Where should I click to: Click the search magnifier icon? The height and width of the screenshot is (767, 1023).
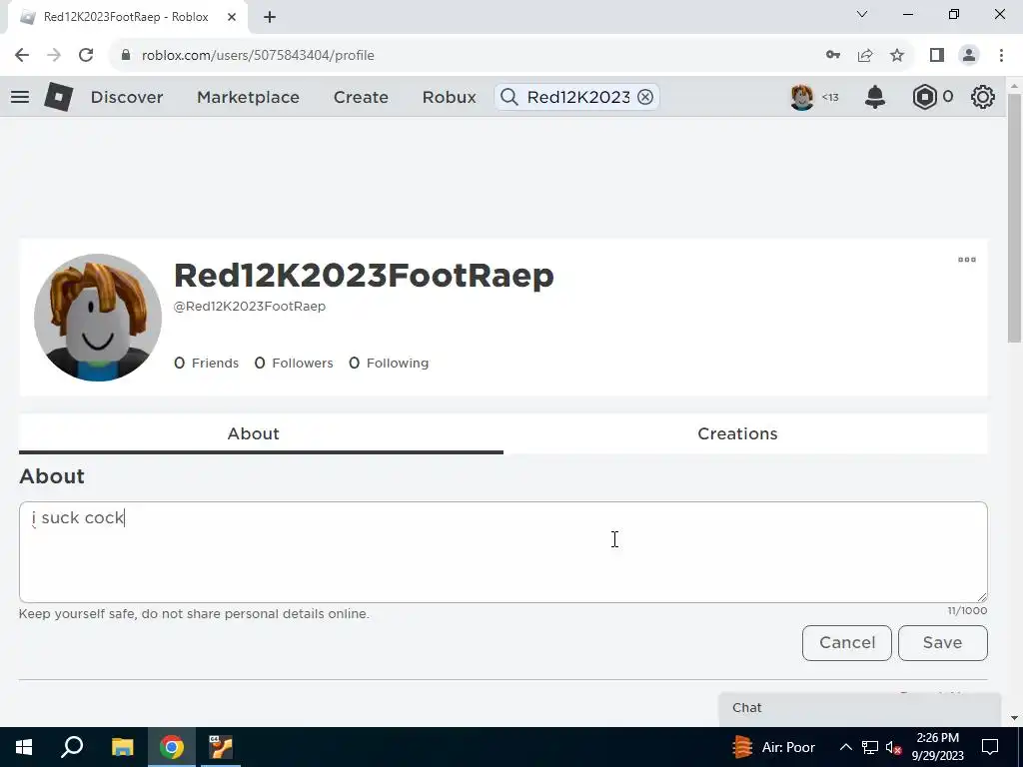(509, 97)
